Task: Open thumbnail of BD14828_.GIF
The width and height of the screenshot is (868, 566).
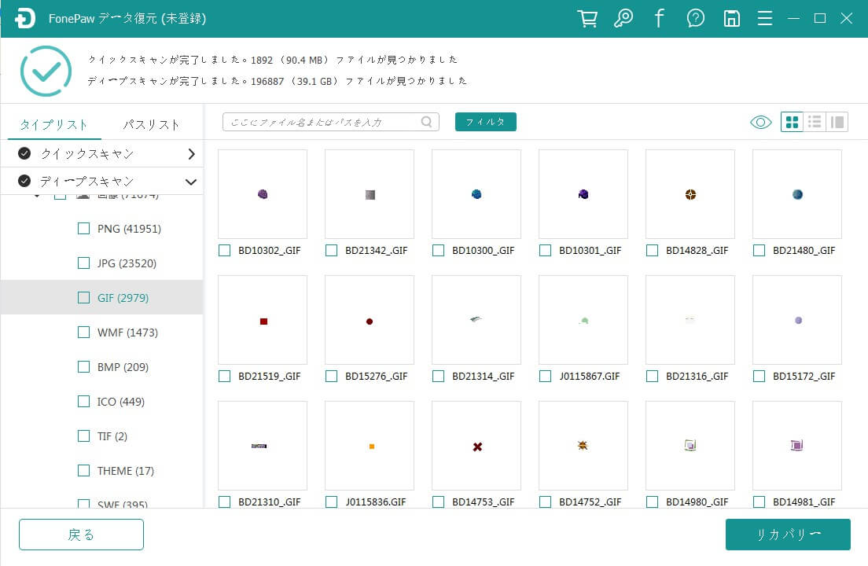Action: click(690, 194)
